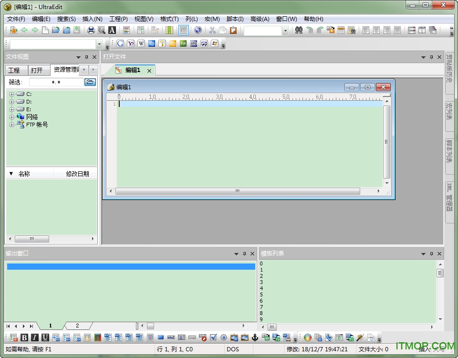Toggle the highlighted line-list icon in the toolbar
Image resolution: width=458 pixels, height=358 pixels.
(x=183, y=30)
